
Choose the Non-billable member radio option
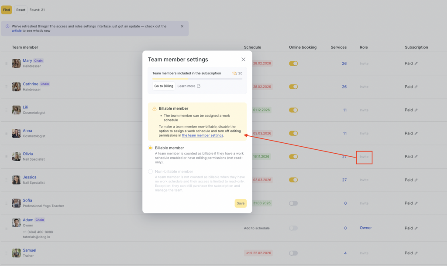point(151,172)
